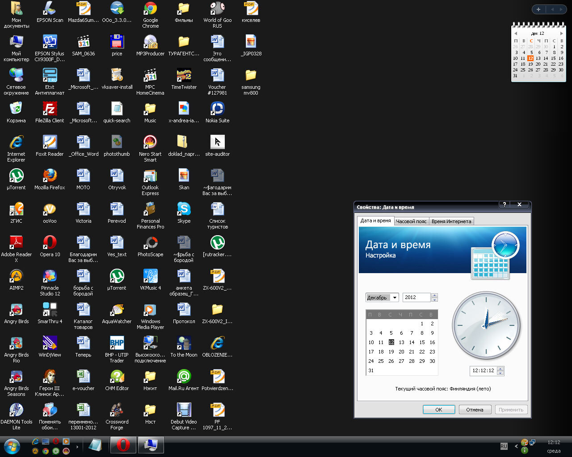Open the Nokia Suite shortcut
The image size is (572, 457).
(x=217, y=112)
